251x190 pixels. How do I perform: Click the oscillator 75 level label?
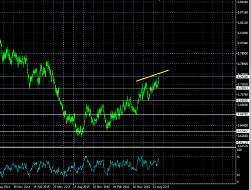pos(238,157)
